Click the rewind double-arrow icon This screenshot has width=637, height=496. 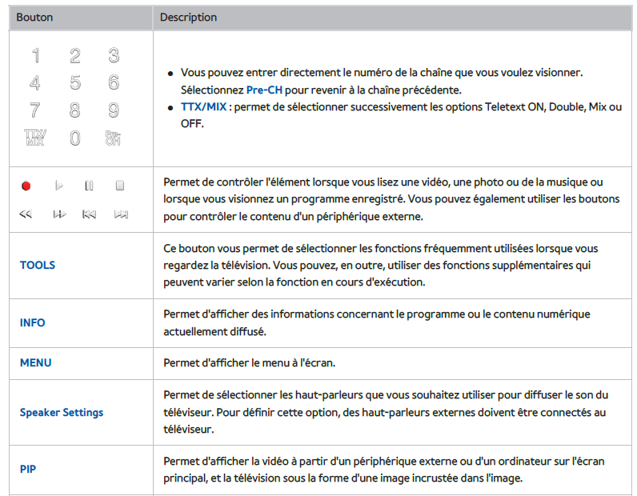click(x=26, y=214)
